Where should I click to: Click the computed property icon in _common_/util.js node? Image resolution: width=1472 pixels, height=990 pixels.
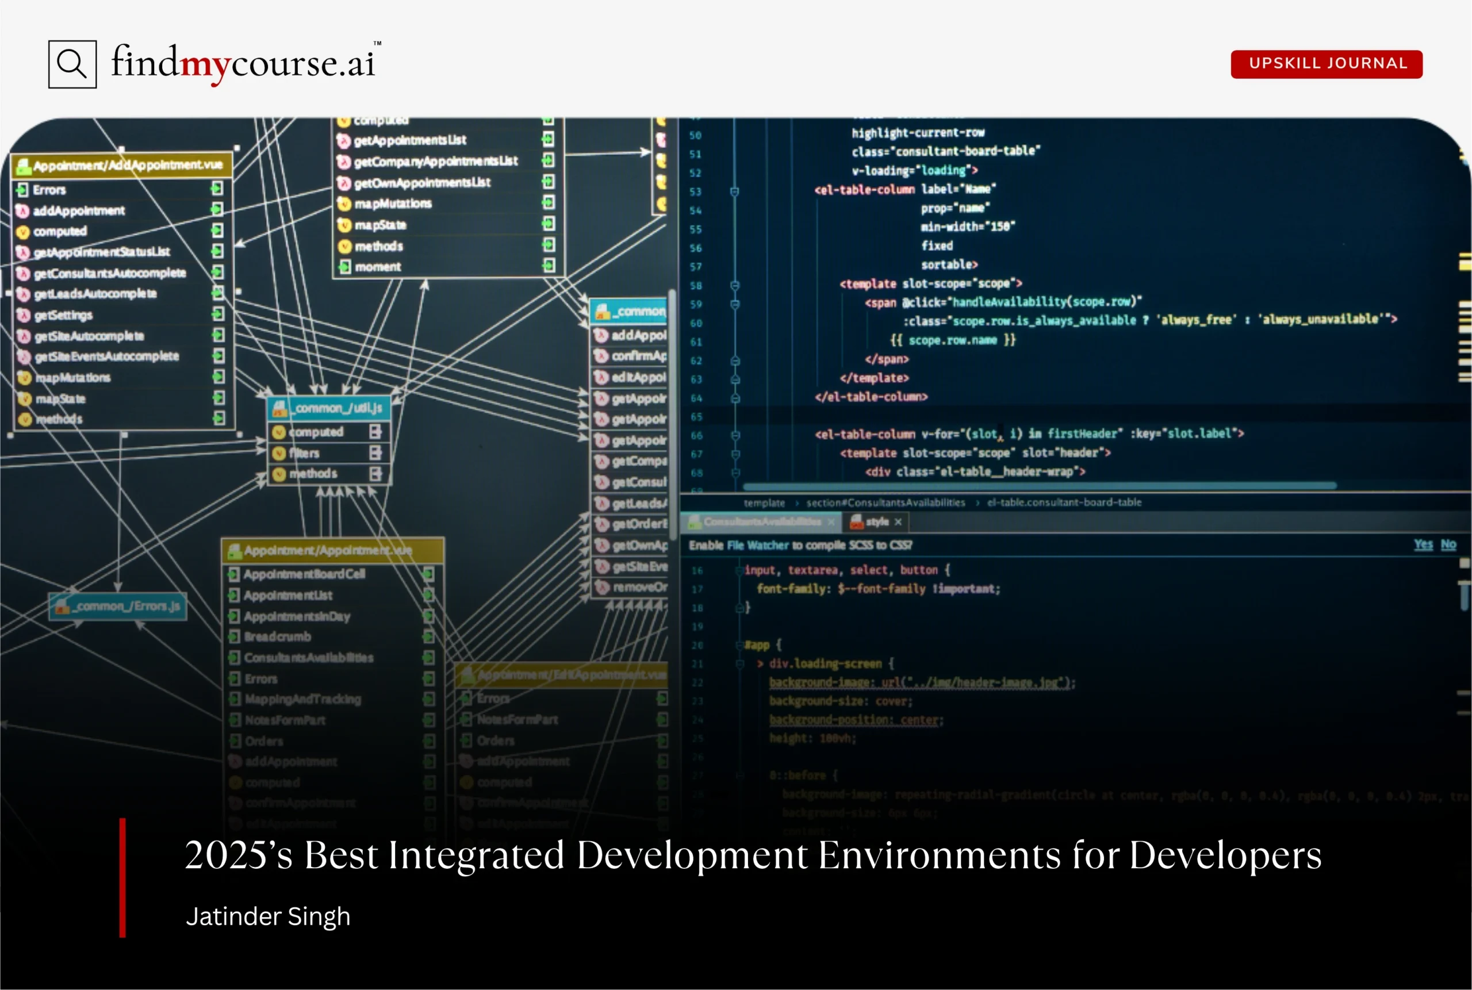click(x=278, y=432)
